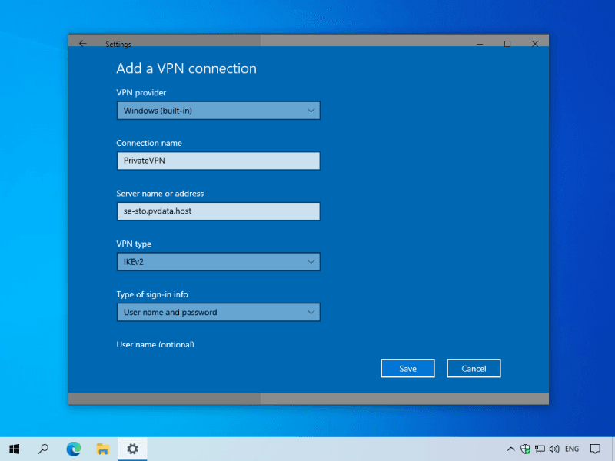Maximize the Settings window

507,44
